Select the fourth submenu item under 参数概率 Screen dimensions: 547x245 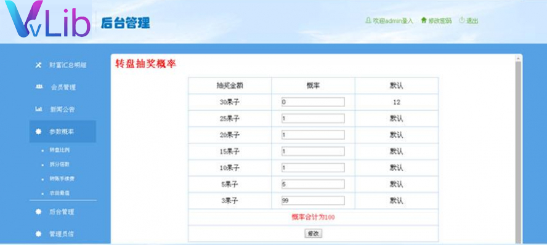click(x=60, y=193)
